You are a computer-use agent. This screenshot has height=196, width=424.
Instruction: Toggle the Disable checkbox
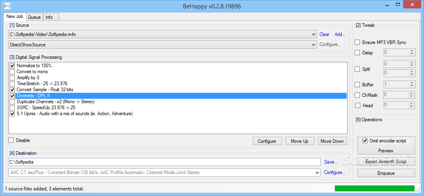11,140
